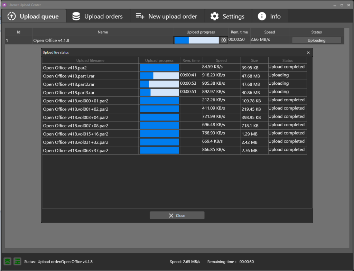Select Open Office v418.vol000+01.par2 row

(x=174, y=101)
